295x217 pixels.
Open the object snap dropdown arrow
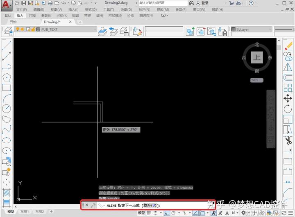click(207, 213)
